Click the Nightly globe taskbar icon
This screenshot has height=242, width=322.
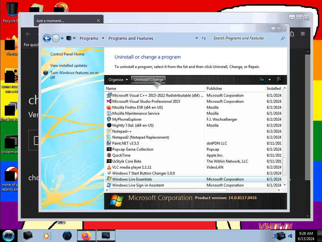(67, 236)
